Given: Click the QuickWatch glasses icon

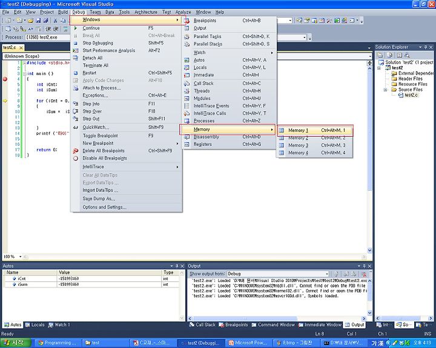Looking at the screenshot, I should 75,127.
